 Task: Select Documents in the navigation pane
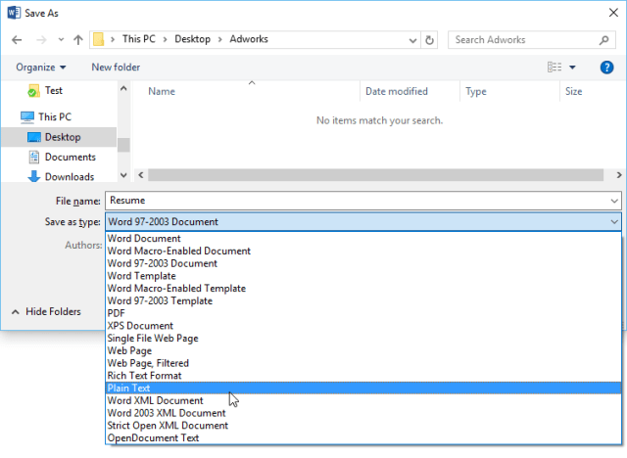pos(70,157)
